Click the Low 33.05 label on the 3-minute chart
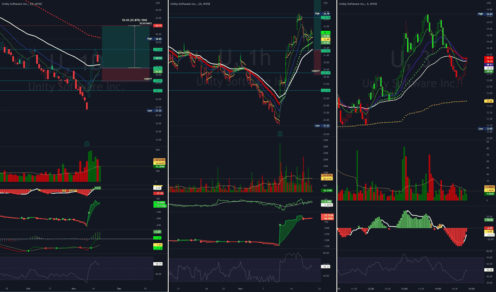Image resolution: width=496 pixels, height=292 pixels. coord(485,128)
